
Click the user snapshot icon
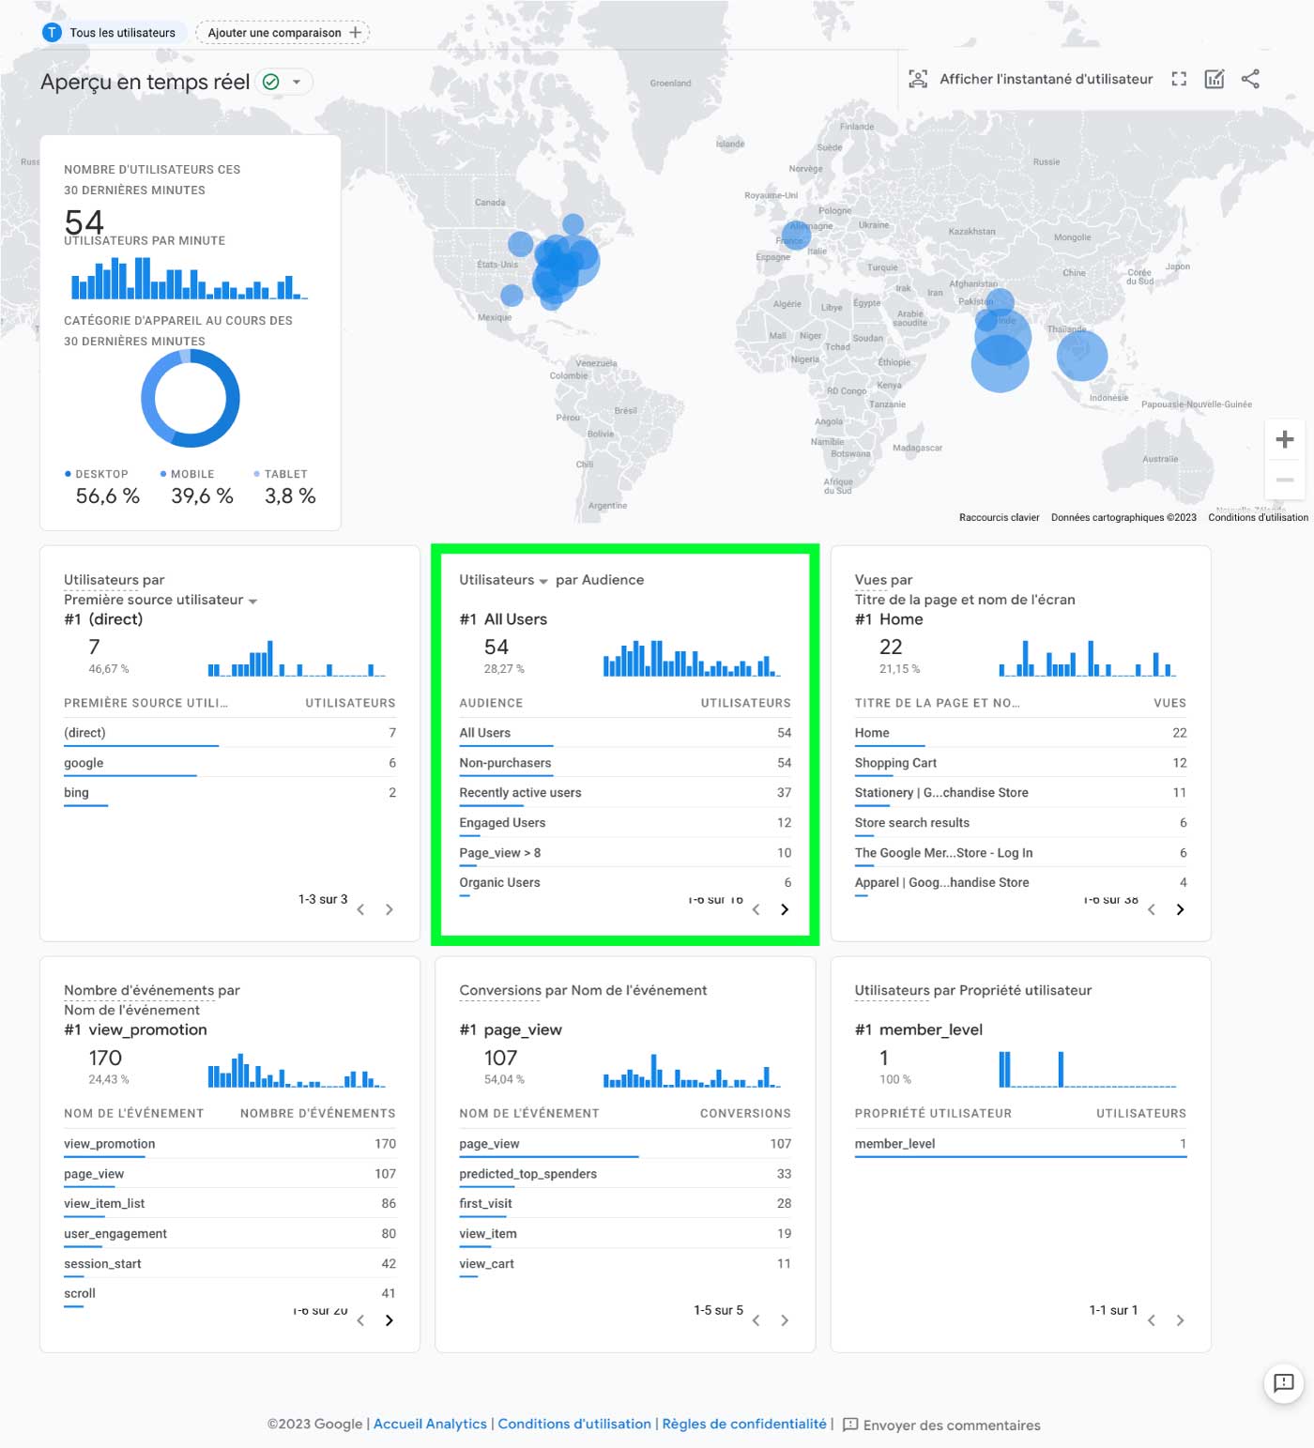tap(918, 79)
